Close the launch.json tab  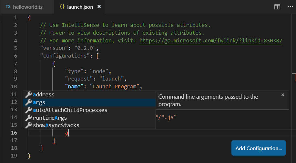pos(99,7)
